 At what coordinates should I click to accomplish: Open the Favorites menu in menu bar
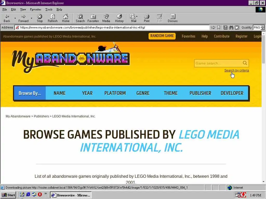tap(35, 10)
